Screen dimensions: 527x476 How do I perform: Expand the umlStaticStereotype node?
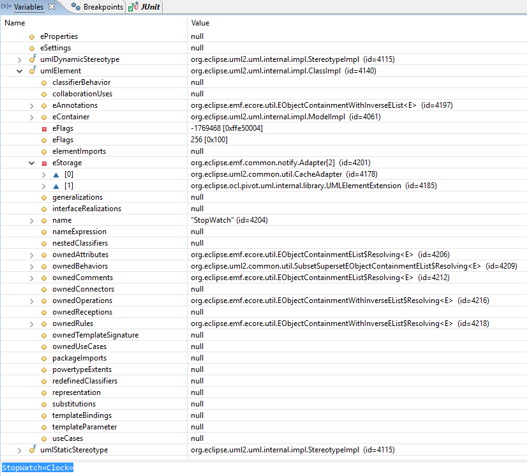point(20,450)
